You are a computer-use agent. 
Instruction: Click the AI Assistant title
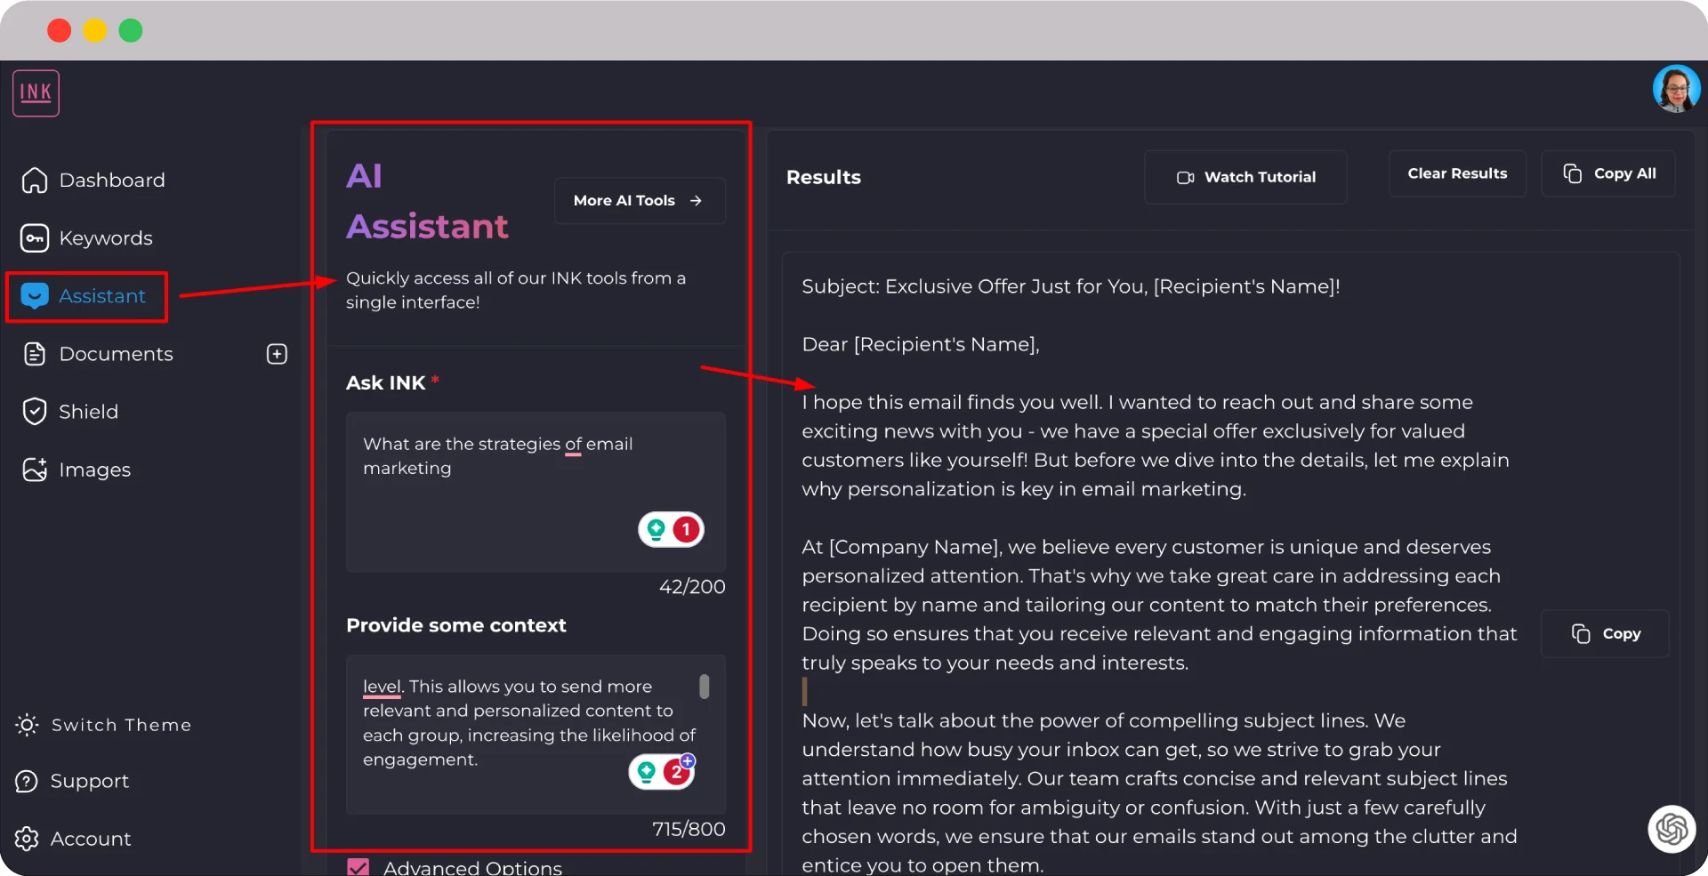pos(427,201)
